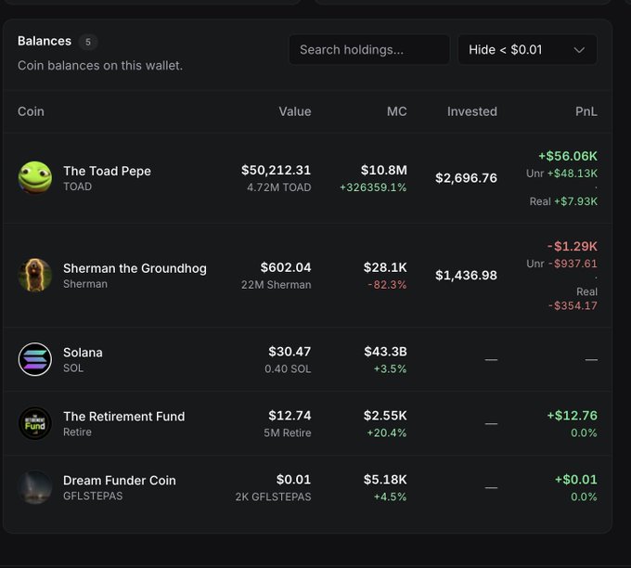Click $2,696.76 invested amount
631x568 pixels.
(x=466, y=178)
